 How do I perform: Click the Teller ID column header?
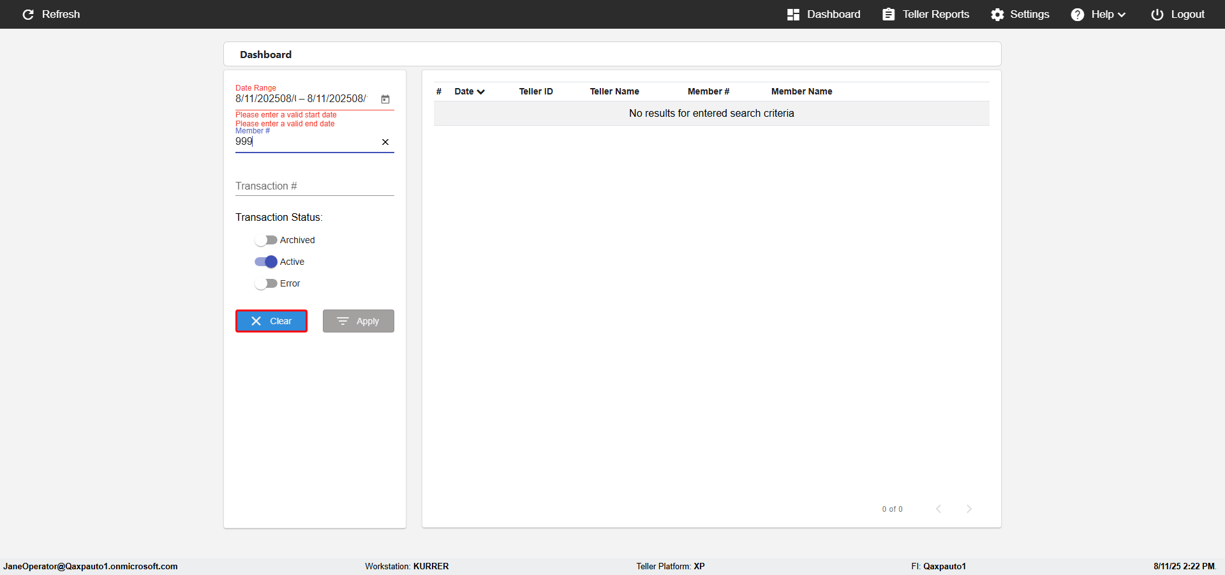coord(536,91)
